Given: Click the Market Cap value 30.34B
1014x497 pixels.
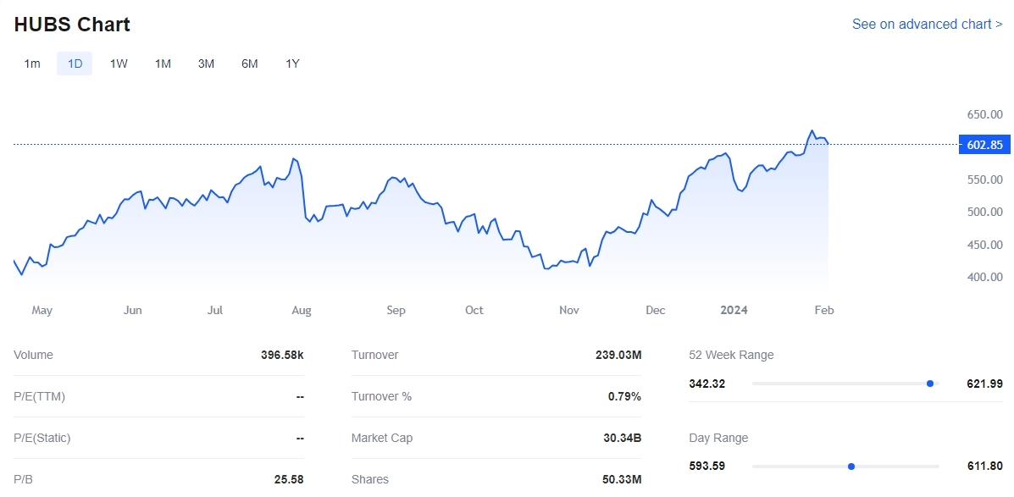Looking at the screenshot, I should coord(620,439).
